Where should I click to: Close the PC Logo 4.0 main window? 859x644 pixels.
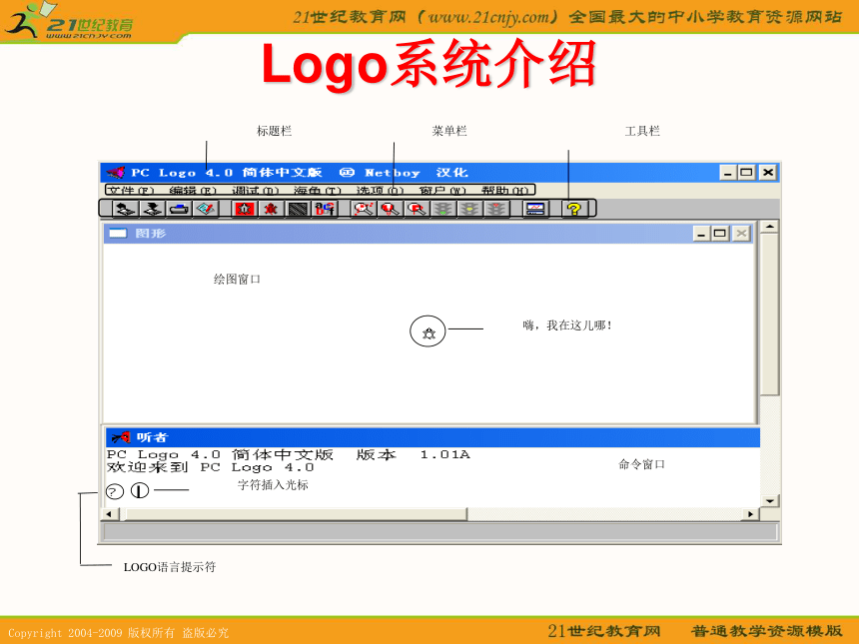768,173
